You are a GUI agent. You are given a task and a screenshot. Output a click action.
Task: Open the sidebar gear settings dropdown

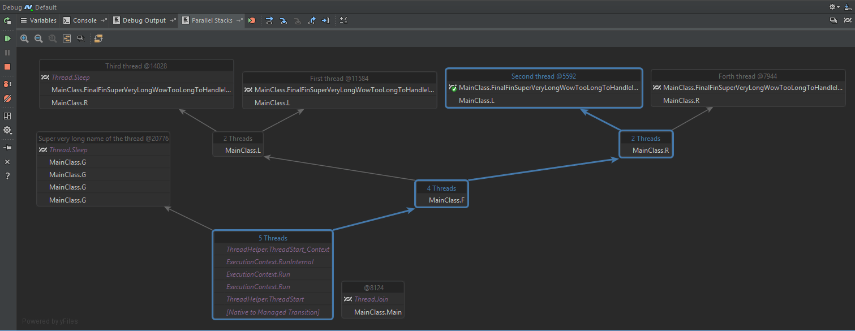(7, 130)
